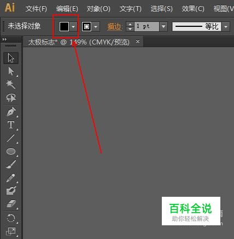This screenshot has width=234, height=239.
Task: Select the Line Segment tool
Action: (x=11, y=138)
